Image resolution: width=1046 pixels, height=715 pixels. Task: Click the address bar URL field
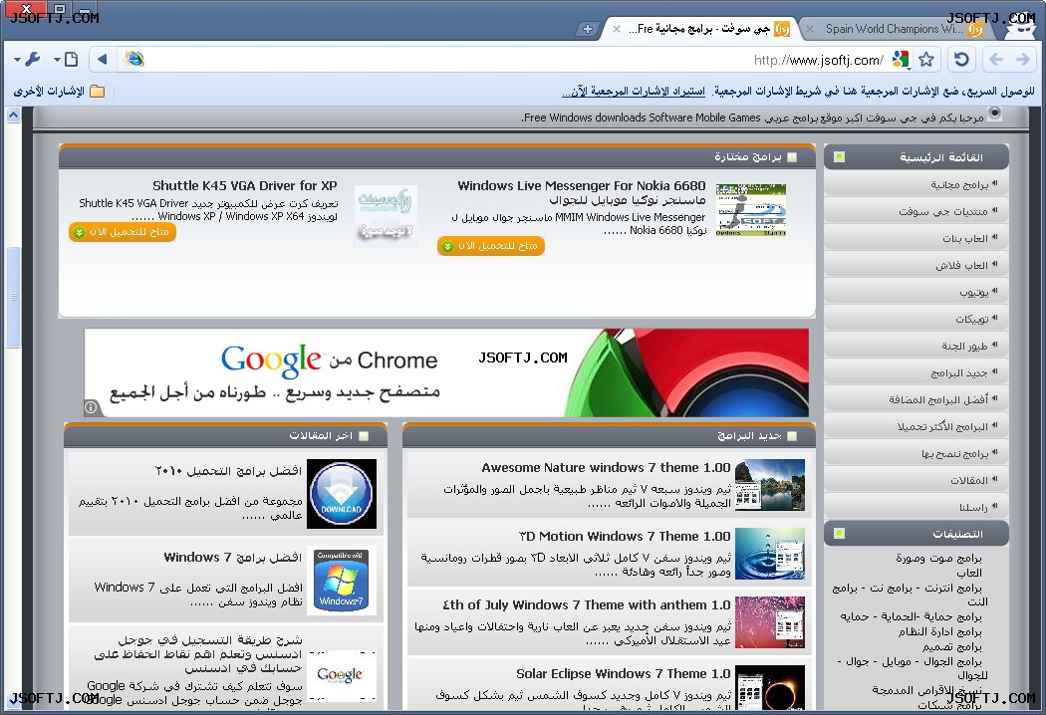[x=514, y=60]
